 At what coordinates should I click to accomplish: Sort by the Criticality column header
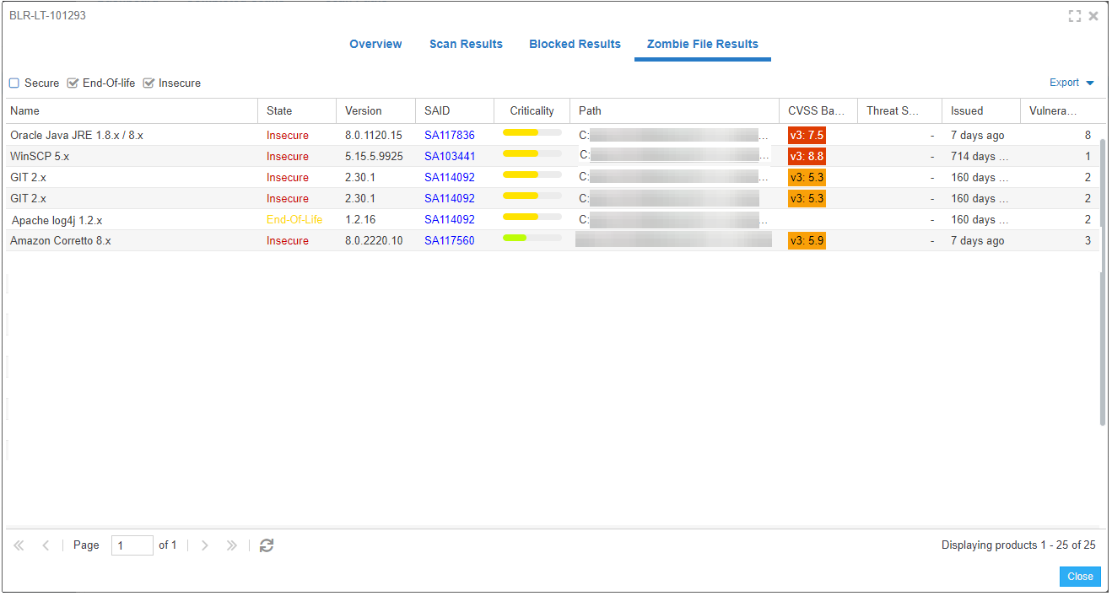[x=532, y=110]
